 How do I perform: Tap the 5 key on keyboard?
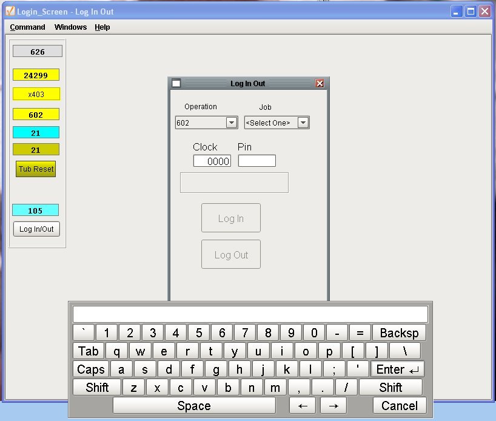pos(199,332)
